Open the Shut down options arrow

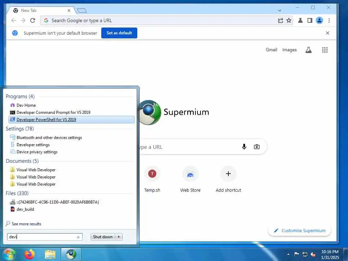pyautogui.click(x=119, y=237)
